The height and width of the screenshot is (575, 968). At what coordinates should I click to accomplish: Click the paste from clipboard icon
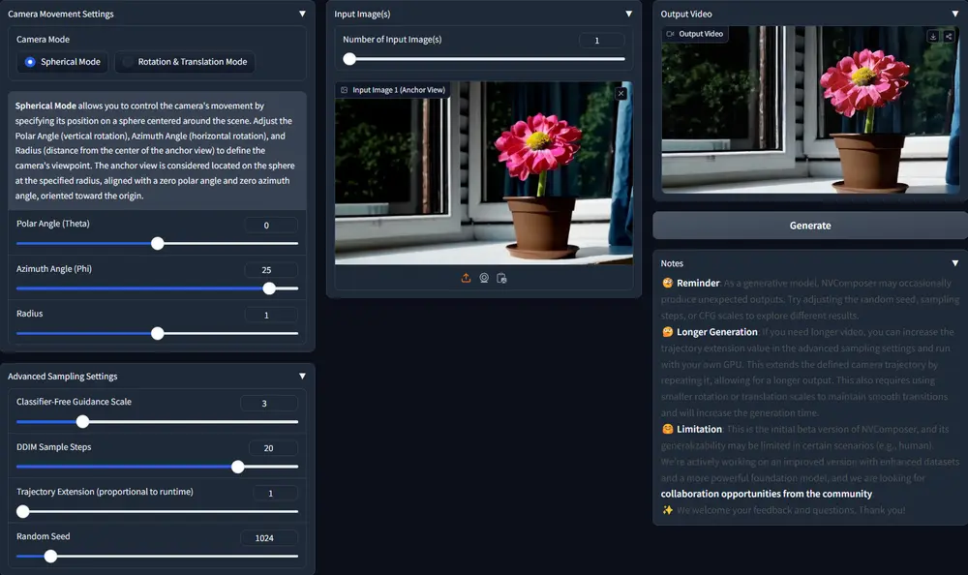tap(501, 278)
